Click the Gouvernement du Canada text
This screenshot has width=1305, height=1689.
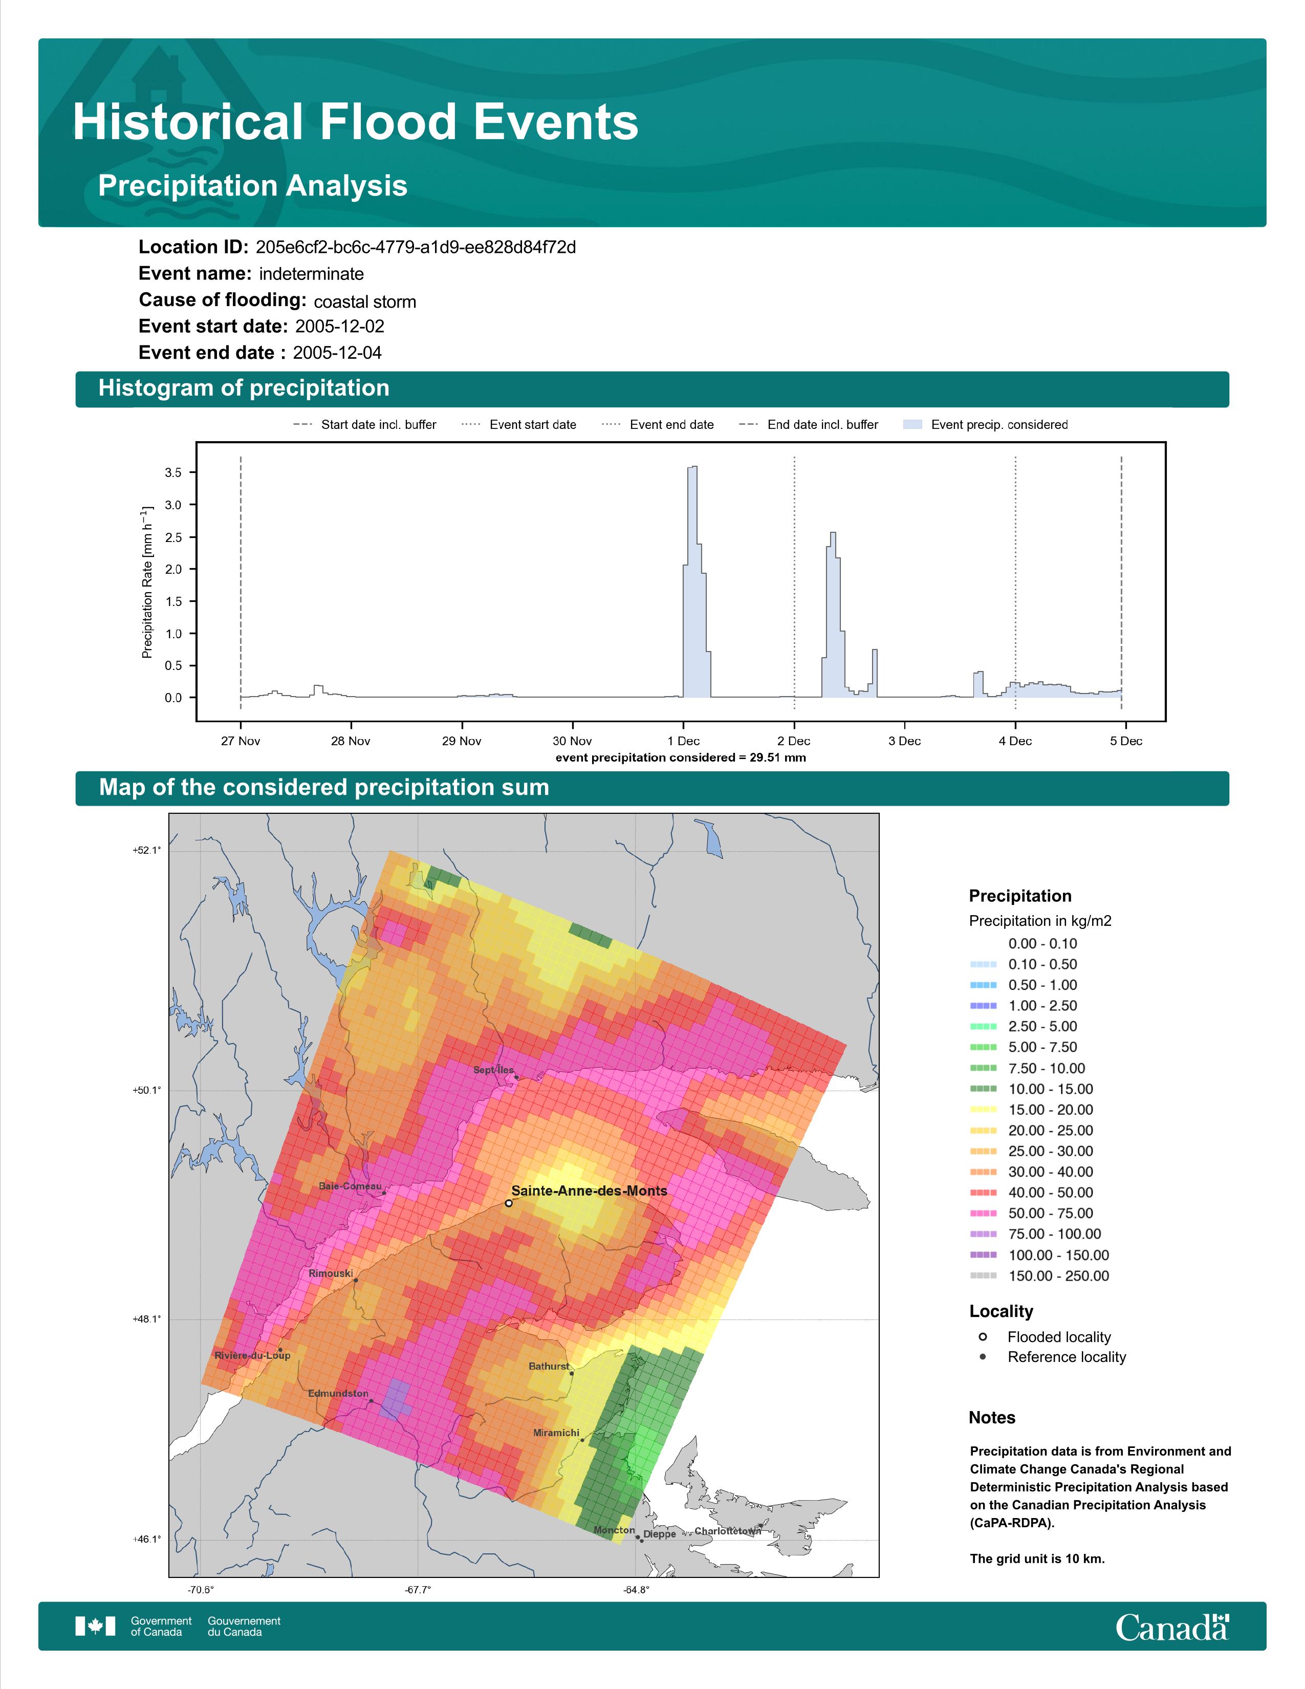point(244,1627)
